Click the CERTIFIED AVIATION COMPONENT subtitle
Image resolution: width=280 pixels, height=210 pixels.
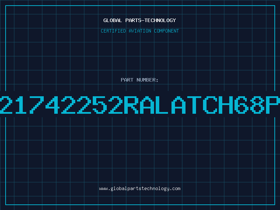(140, 31)
